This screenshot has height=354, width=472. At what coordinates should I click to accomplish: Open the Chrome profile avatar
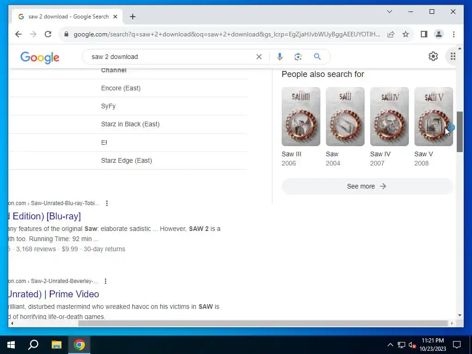point(439,34)
